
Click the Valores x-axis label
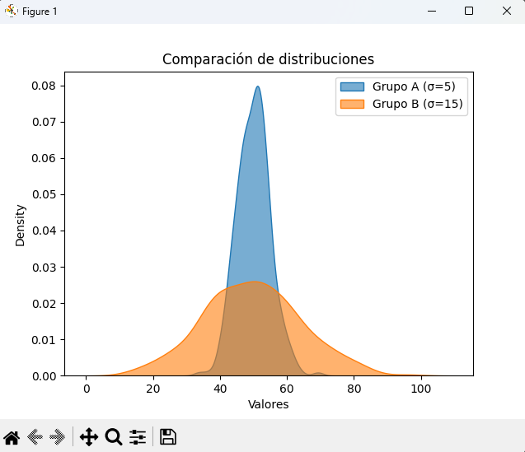[269, 404]
